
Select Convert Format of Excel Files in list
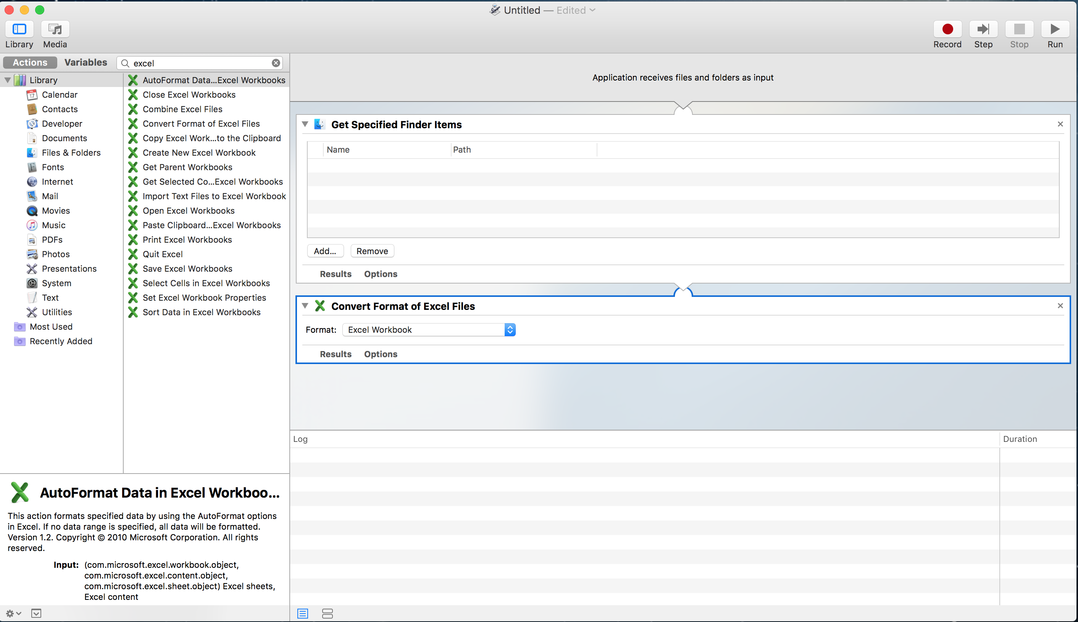(x=207, y=124)
